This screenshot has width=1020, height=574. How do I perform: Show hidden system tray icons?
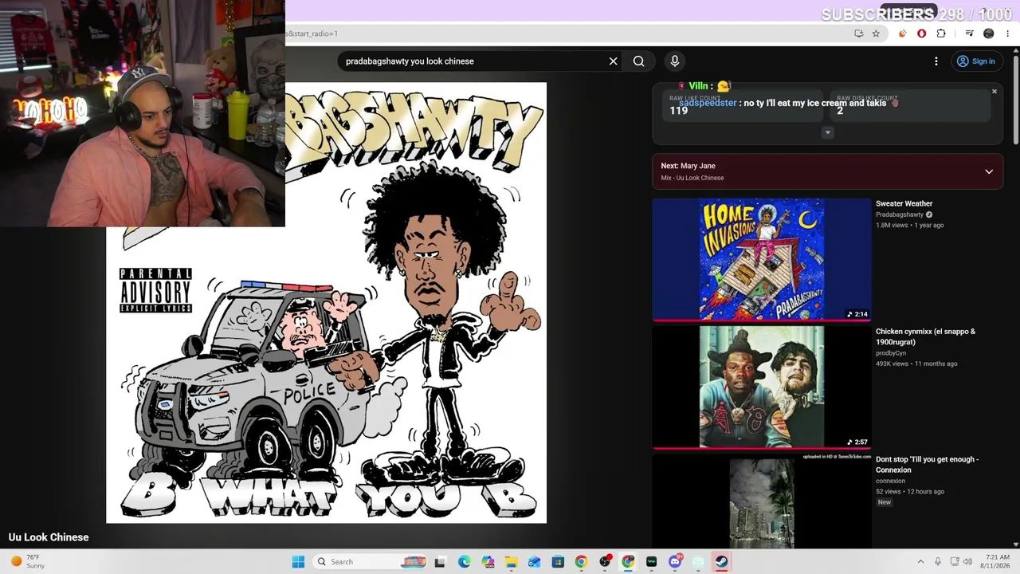pyautogui.click(x=920, y=562)
